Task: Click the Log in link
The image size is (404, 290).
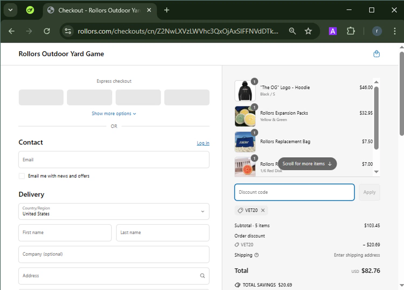Action: click(203, 143)
